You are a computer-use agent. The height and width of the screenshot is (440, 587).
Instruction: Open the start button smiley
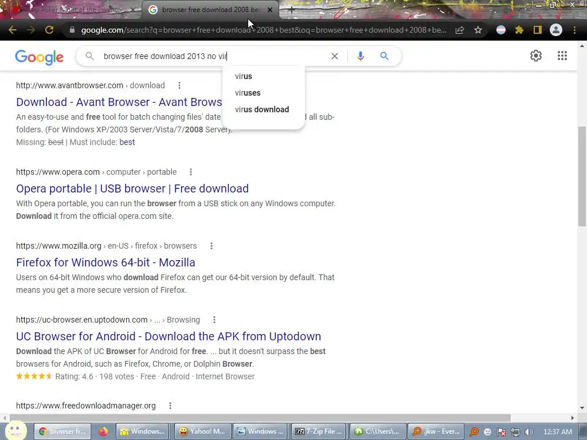(15, 431)
